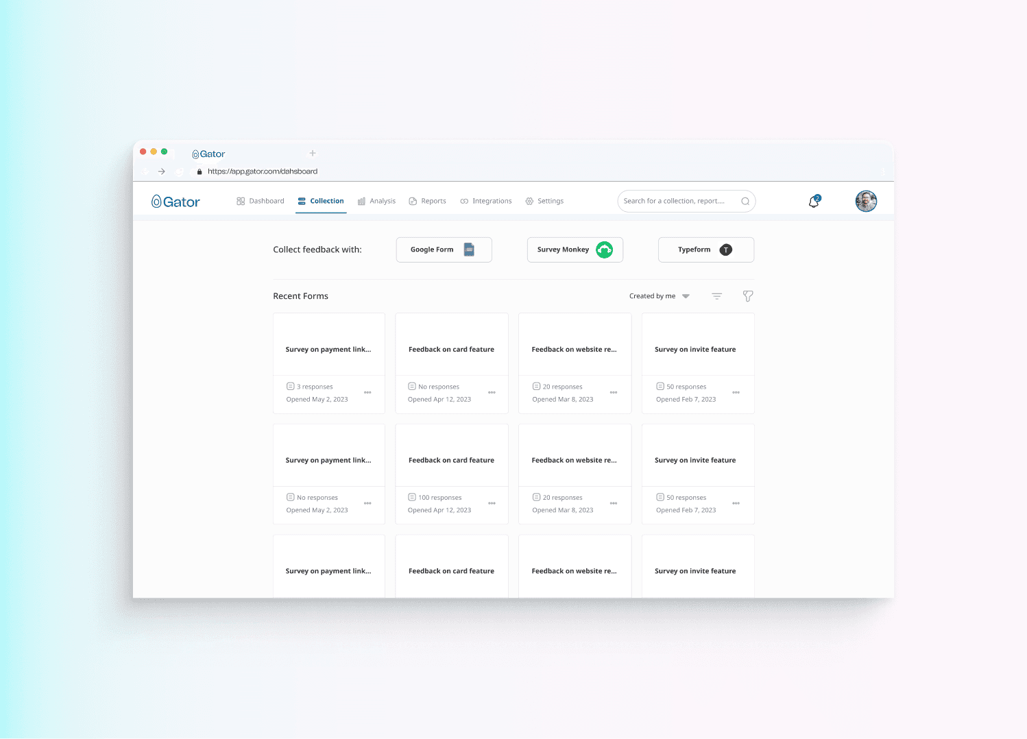The width and height of the screenshot is (1027, 739).
Task: Click the notification badge showing 2
Action: pos(817,197)
